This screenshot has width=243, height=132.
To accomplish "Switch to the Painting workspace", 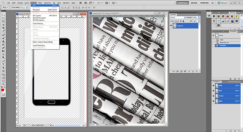I will coord(205,3).
